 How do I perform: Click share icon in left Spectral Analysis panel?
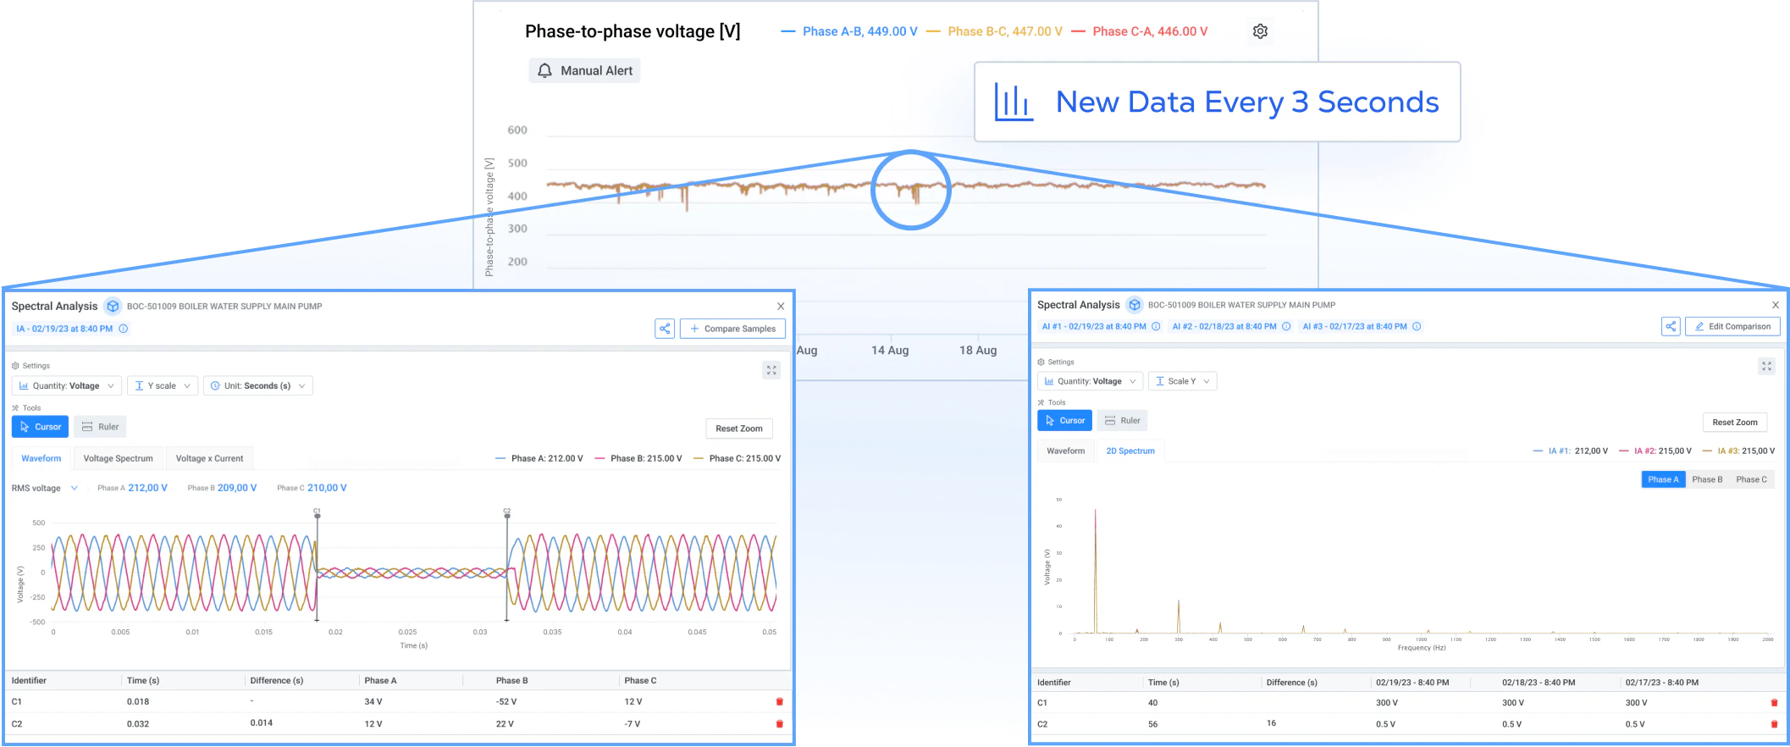point(665,329)
